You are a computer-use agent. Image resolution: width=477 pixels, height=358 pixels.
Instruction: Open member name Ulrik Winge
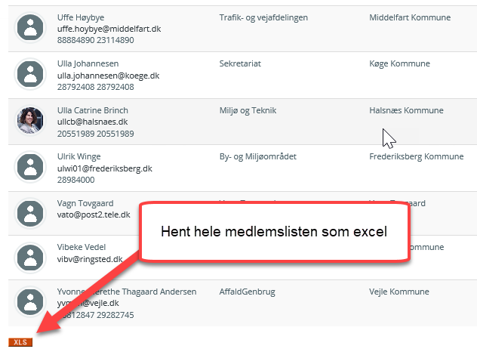click(x=78, y=157)
